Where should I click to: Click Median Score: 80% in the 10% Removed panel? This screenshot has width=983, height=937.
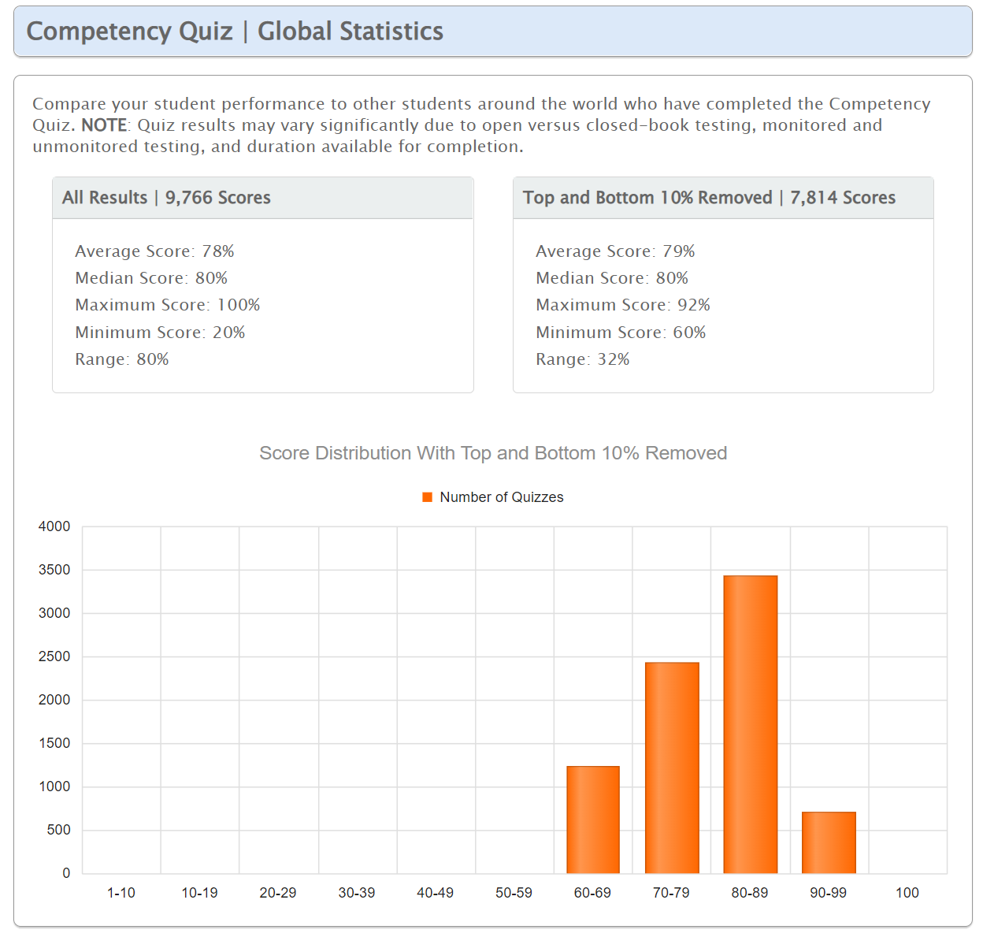tap(612, 278)
